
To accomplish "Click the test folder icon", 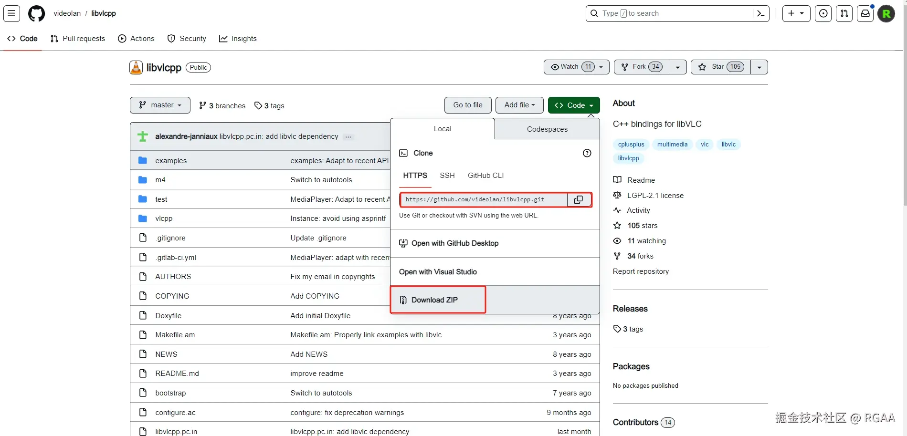I will [143, 199].
